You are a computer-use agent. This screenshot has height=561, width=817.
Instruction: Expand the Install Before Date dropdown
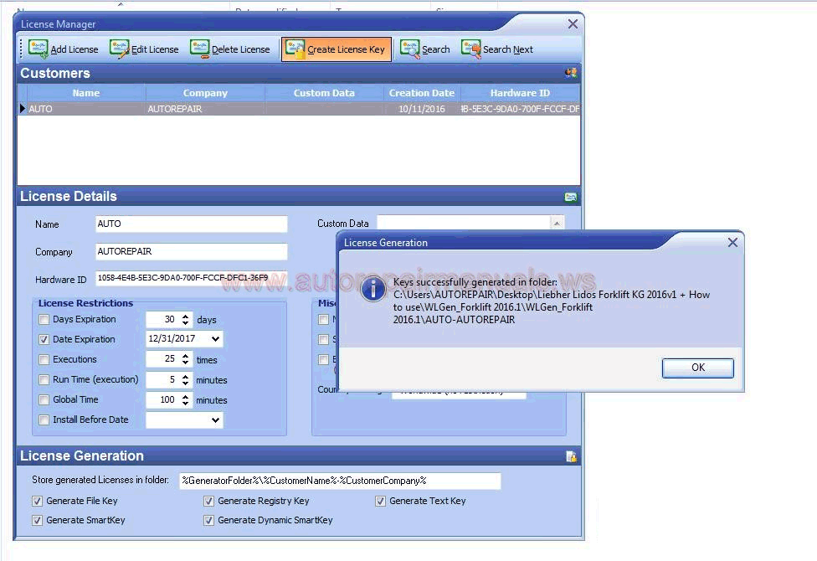tap(216, 419)
